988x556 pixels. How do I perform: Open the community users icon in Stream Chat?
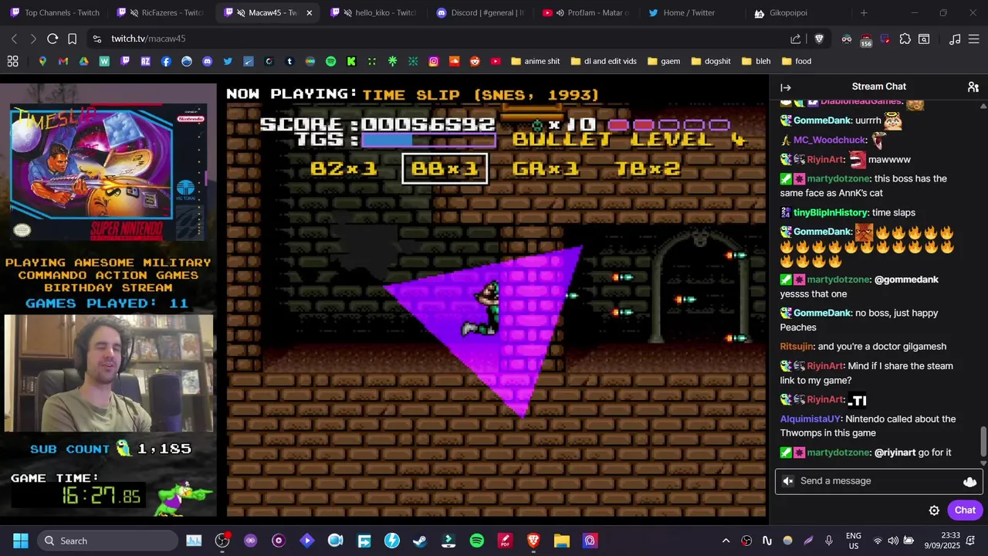click(973, 87)
